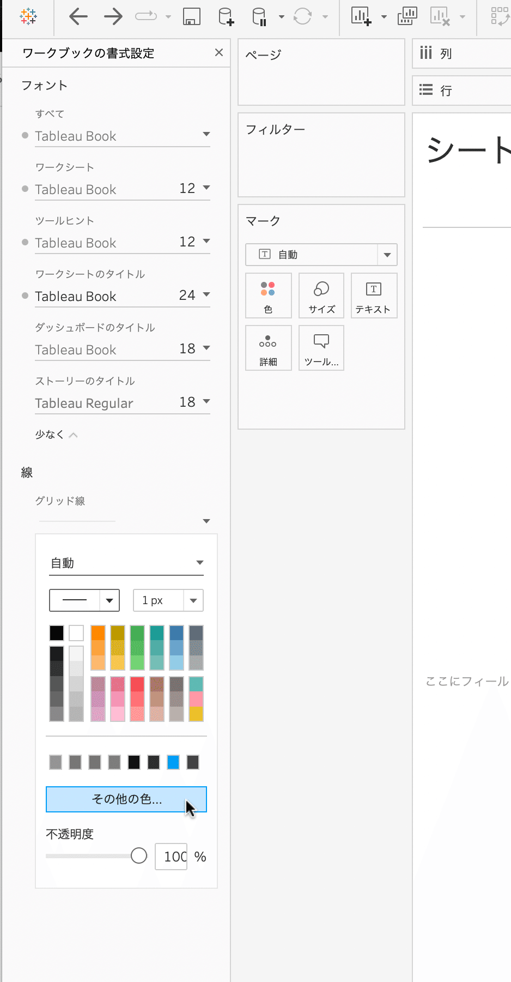
Task: Pick the bright blue recent color swatch
Action: pyautogui.click(x=173, y=762)
